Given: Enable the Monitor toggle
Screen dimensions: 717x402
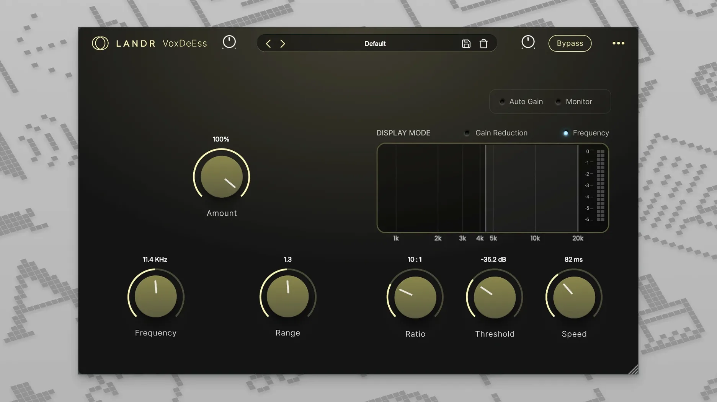Looking at the screenshot, I should [x=558, y=102].
